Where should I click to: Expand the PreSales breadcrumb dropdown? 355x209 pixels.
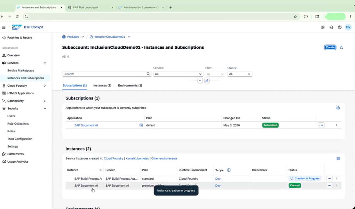(x=83, y=37)
